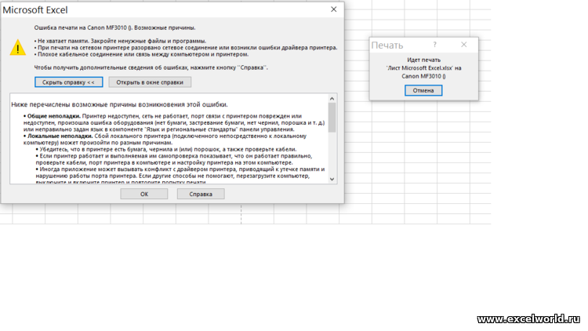
Task: Click the "Локальные неполадки." bold heading
Action: point(60,136)
